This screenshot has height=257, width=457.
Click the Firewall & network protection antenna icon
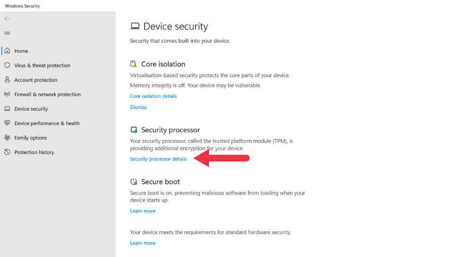pos(7,94)
